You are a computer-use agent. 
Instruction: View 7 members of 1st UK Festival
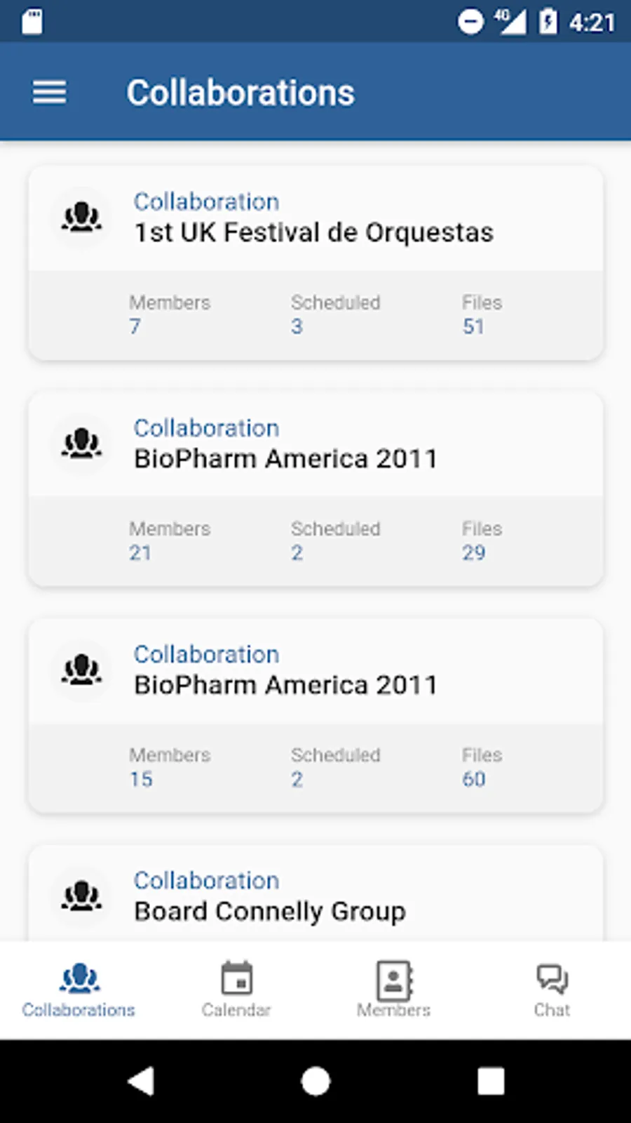coord(135,326)
